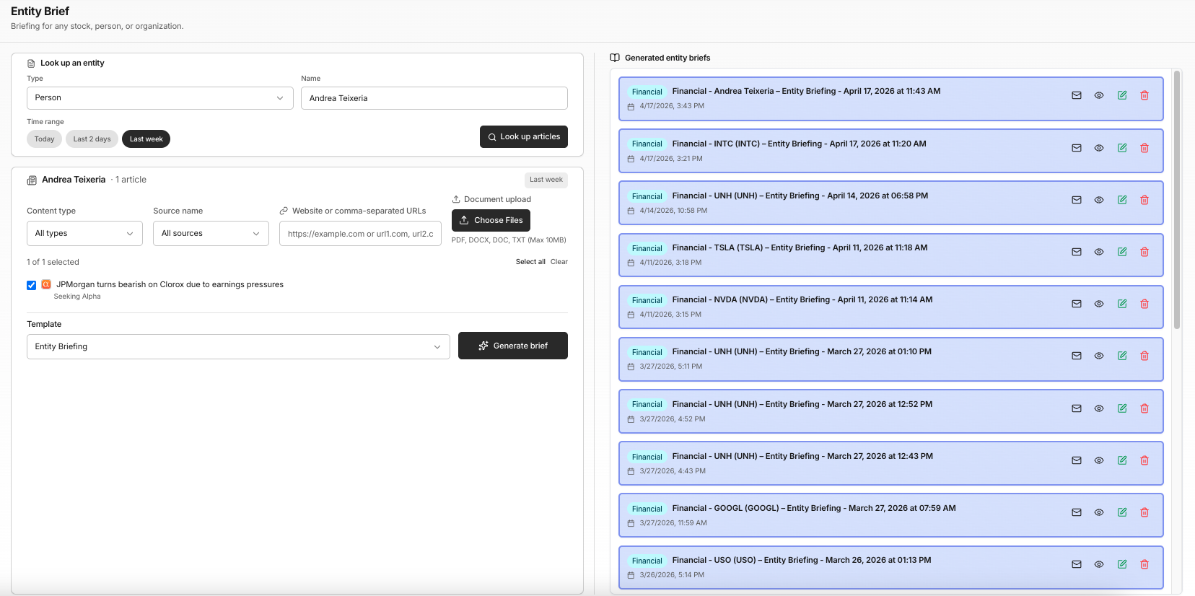The height and width of the screenshot is (596, 1195).
Task: Edit the UNH March 27 12:52 PM brief
Action: click(x=1122, y=408)
